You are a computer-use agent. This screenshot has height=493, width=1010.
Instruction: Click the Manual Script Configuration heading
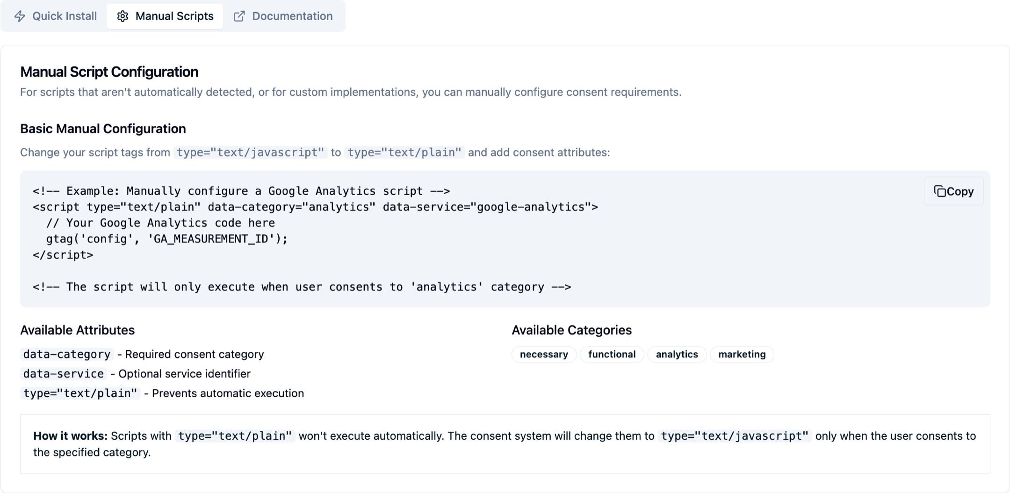(x=109, y=72)
